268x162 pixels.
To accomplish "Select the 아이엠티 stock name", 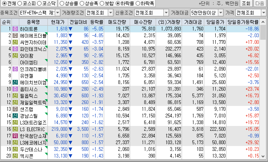I will coord(29,62).
